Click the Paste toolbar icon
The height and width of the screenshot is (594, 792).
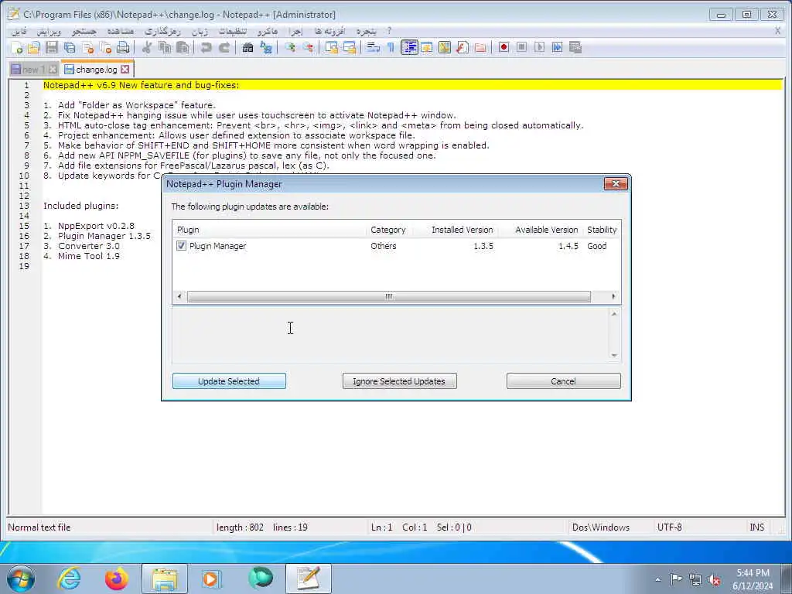tap(183, 47)
